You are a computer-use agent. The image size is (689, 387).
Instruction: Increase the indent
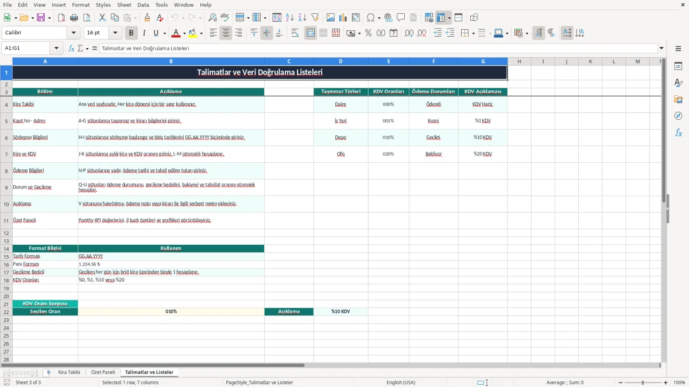tap(438, 33)
